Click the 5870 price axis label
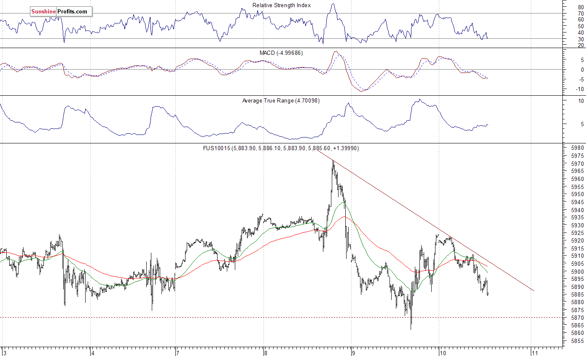The image size is (586, 356). [578, 318]
